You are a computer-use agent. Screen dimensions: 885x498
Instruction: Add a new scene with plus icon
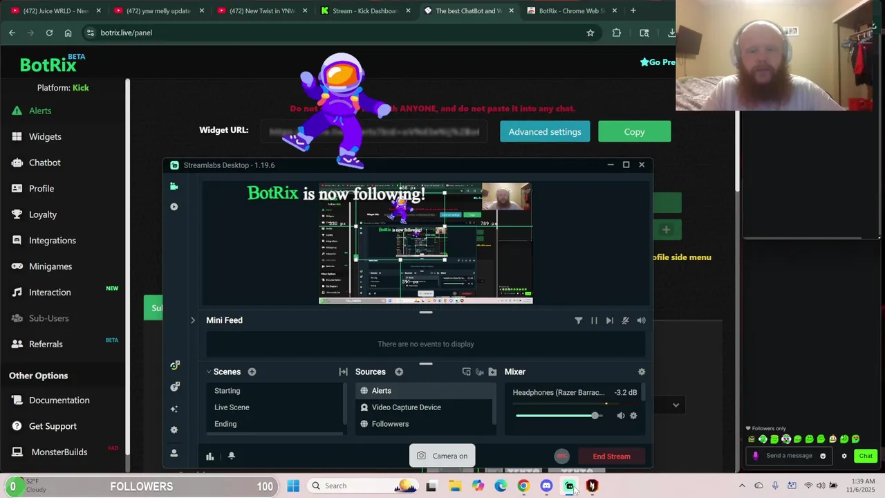[252, 372]
